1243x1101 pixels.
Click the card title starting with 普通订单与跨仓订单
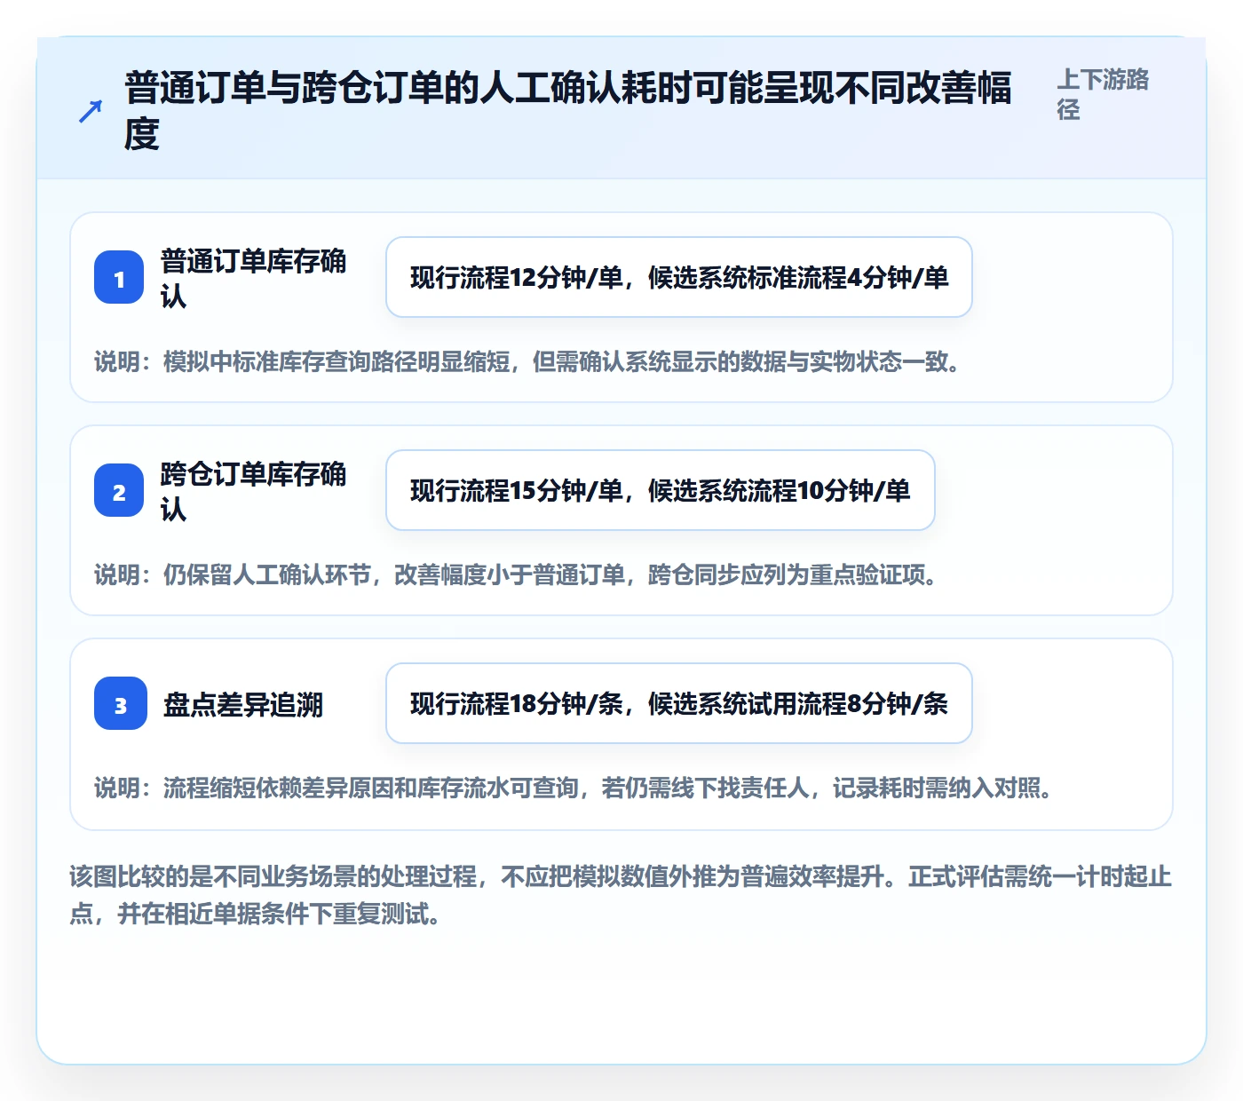tap(568, 111)
